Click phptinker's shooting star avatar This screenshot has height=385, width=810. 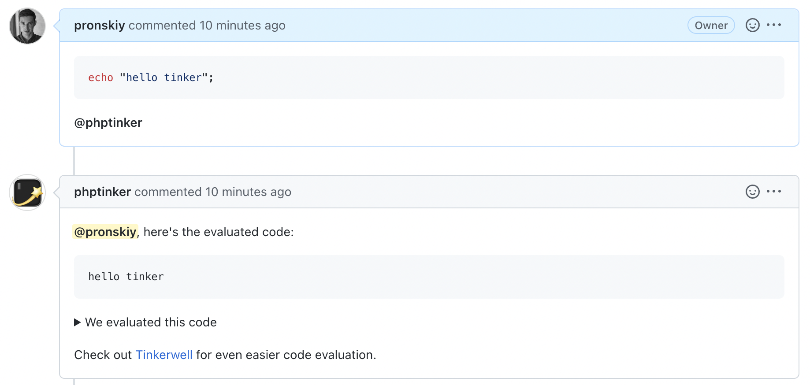click(27, 192)
